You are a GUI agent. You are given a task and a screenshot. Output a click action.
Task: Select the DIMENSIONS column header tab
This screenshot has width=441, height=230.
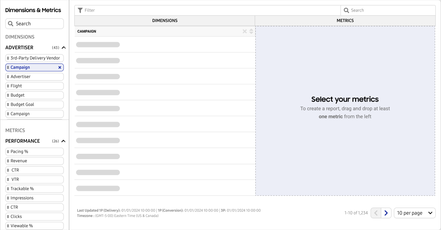click(x=165, y=21)
